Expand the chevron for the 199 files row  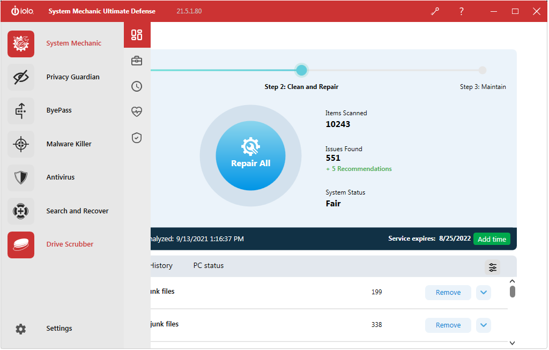coord(483,293)
